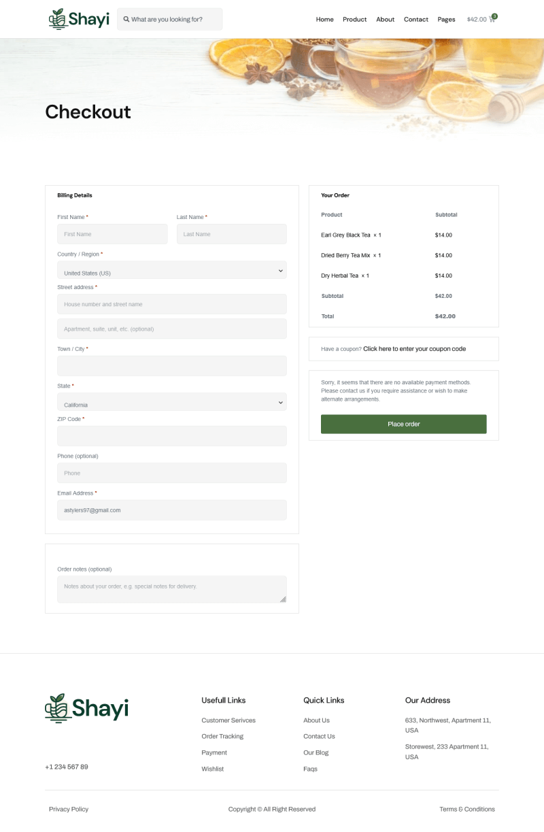
Task: Open Terms & Conditions link
Action: [x=467, y=809]
